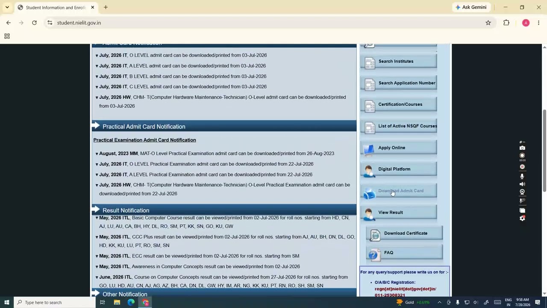Expand the Practical Admit Card Notification section arrow
The image size is (547, 308).
(x=96, y=126)
